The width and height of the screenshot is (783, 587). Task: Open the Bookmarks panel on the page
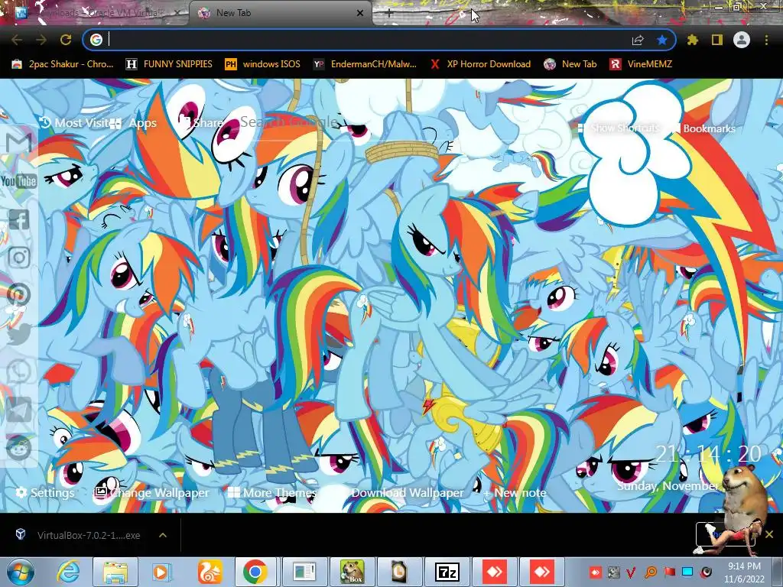click(x=704, y=128)
